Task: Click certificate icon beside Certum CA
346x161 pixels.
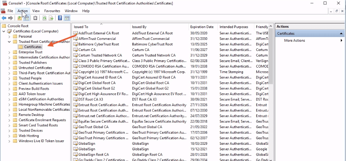Action: coord(76,49)
